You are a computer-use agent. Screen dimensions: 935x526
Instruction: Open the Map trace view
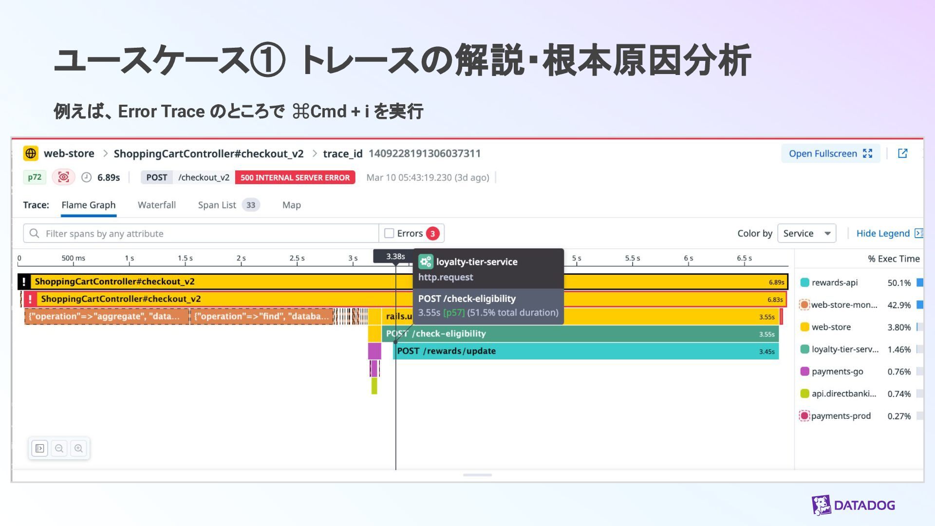[x=291, y=205]
